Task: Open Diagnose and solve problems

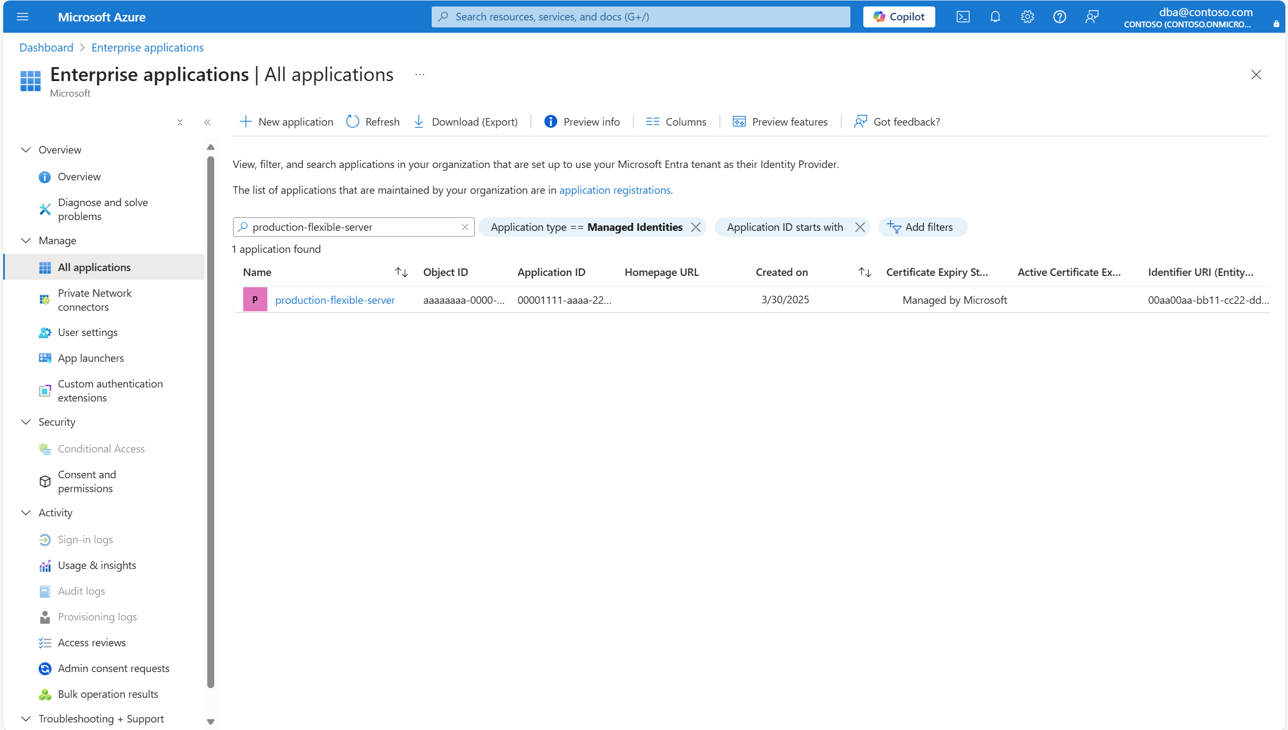Action: 103,209
